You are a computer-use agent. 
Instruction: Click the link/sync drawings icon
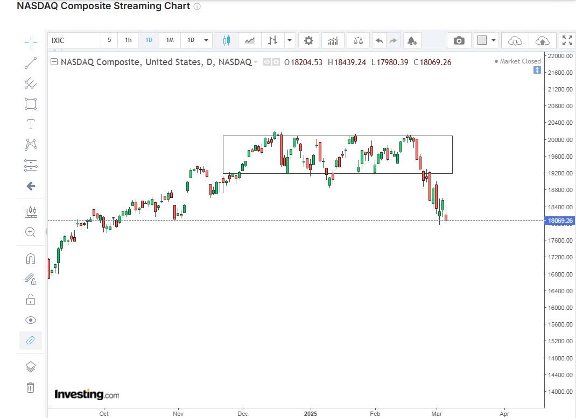tap(31, 340)
